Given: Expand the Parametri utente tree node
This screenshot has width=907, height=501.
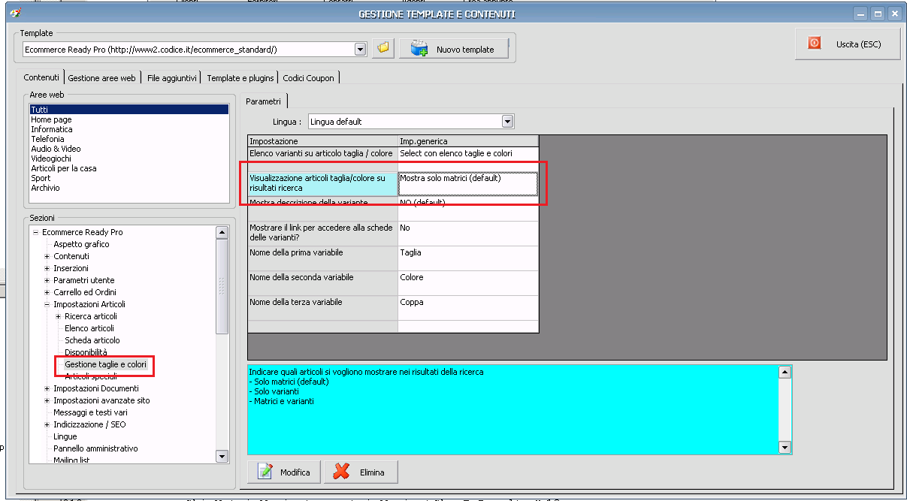Looking at the screenshot, I should tap(47, 280).
